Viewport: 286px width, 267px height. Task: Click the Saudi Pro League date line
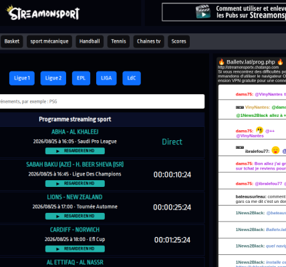pos(75,142)
